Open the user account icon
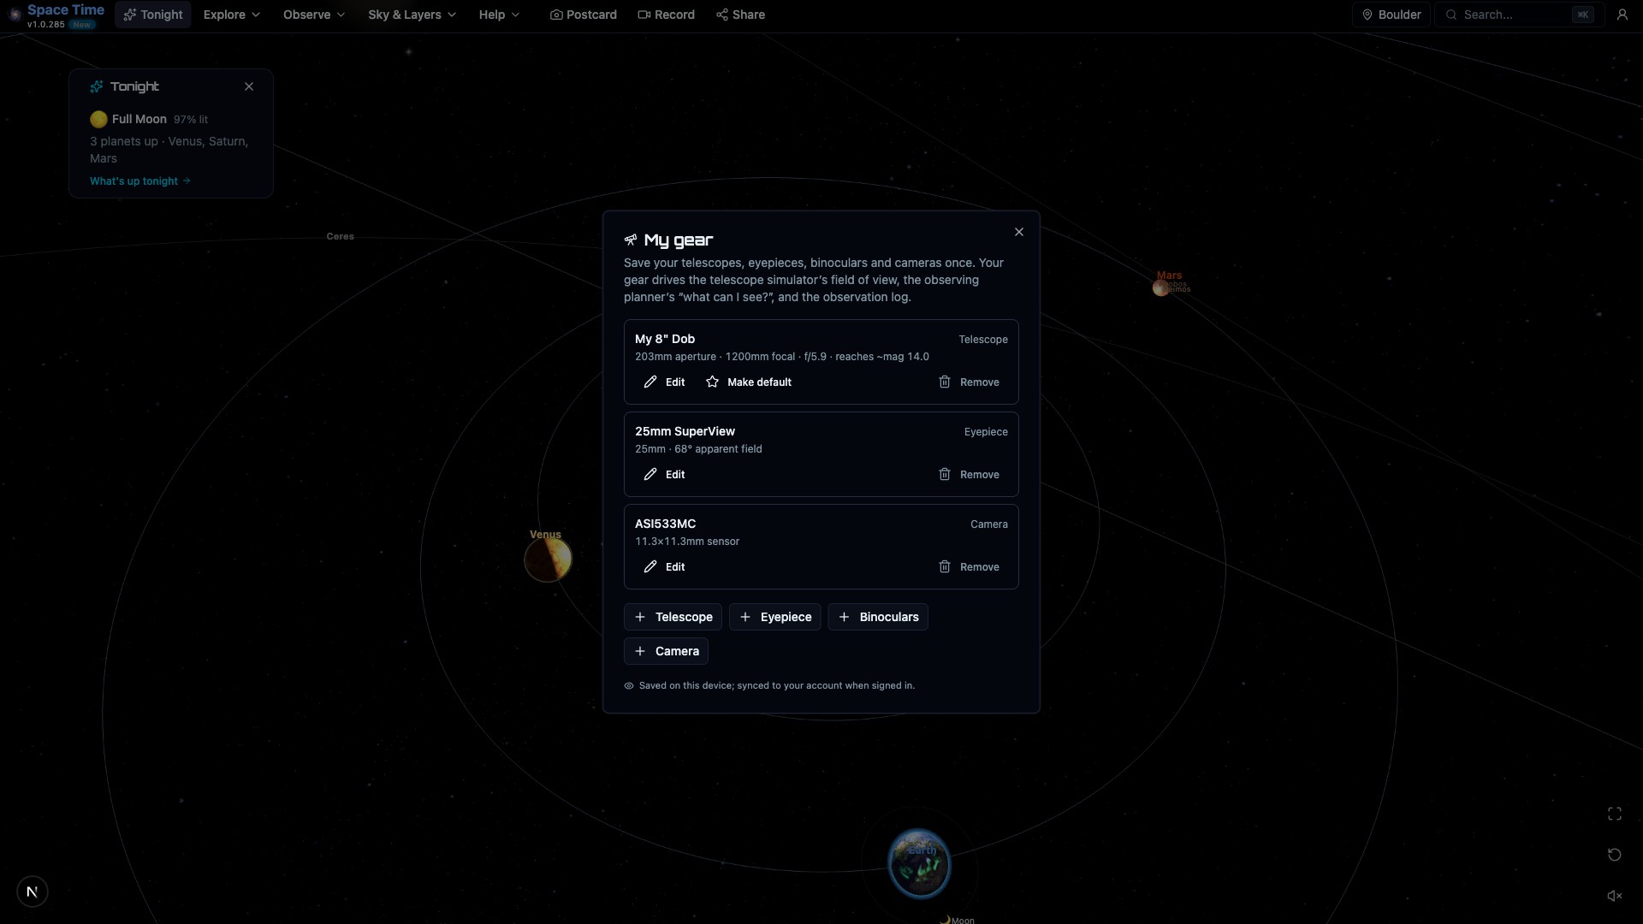Viewport: 1643px width, 924px height. click(x=1622, y=15)
